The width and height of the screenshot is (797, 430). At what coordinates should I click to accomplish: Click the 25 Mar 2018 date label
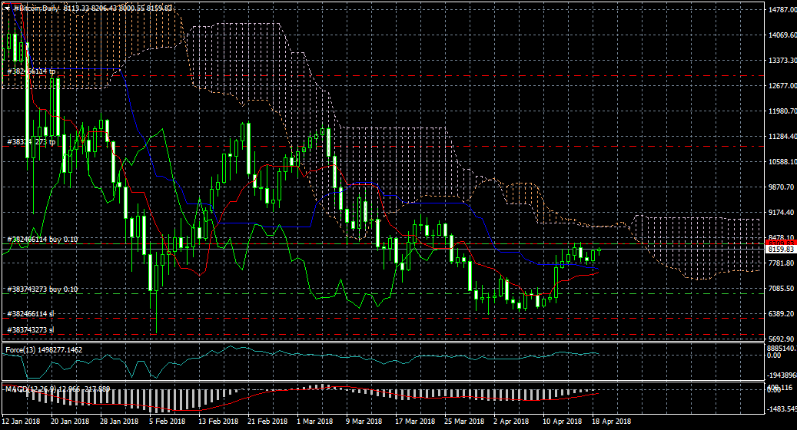pos(463,422)
